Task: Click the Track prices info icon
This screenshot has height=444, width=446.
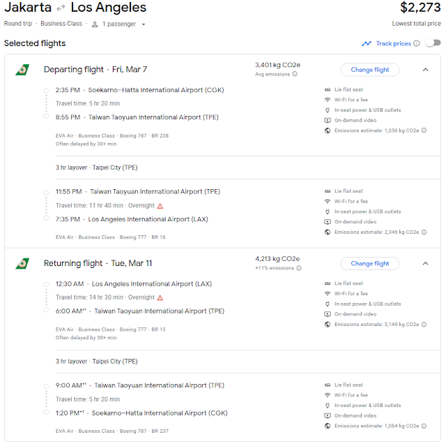Action: [x=417, y=43]
